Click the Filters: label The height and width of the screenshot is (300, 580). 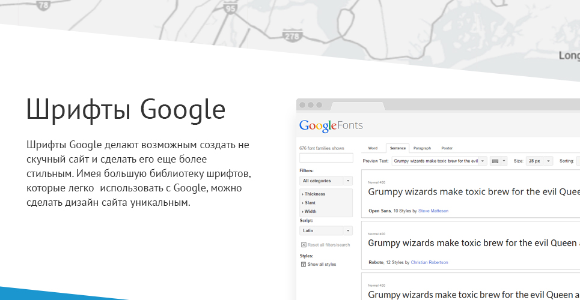[x=307, y=170]
